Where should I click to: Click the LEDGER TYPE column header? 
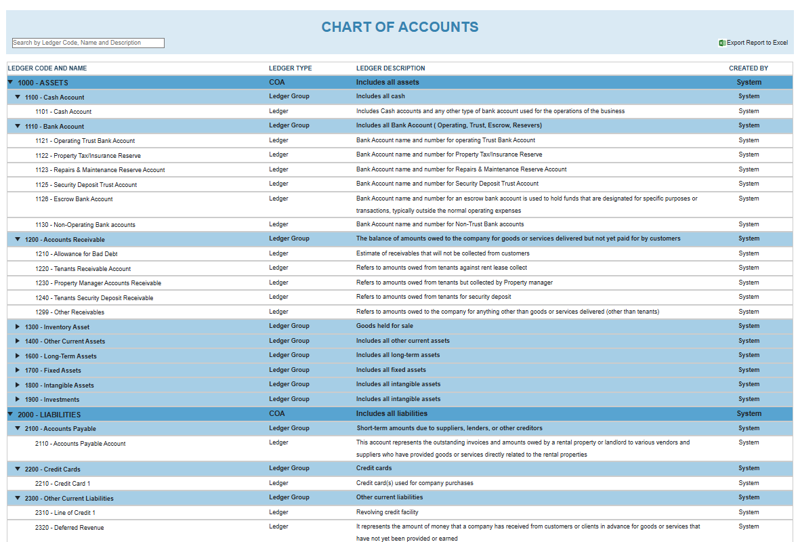[x=291, y=68]
